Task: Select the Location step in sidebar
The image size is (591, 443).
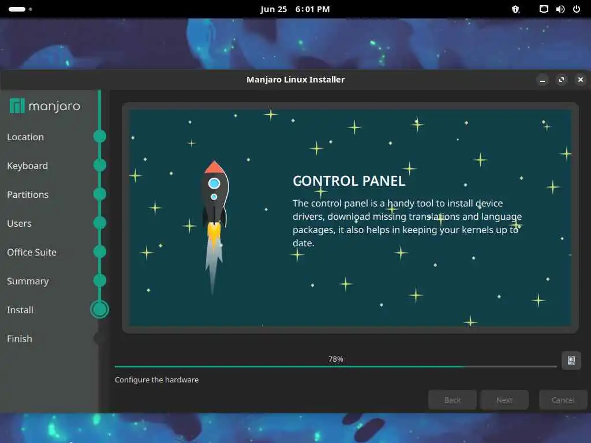Action: tap(25, 137)
